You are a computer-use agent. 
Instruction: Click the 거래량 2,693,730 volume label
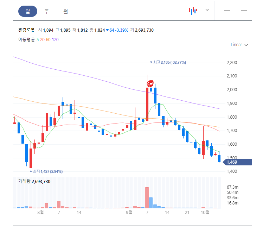click(x=34, y=181)
